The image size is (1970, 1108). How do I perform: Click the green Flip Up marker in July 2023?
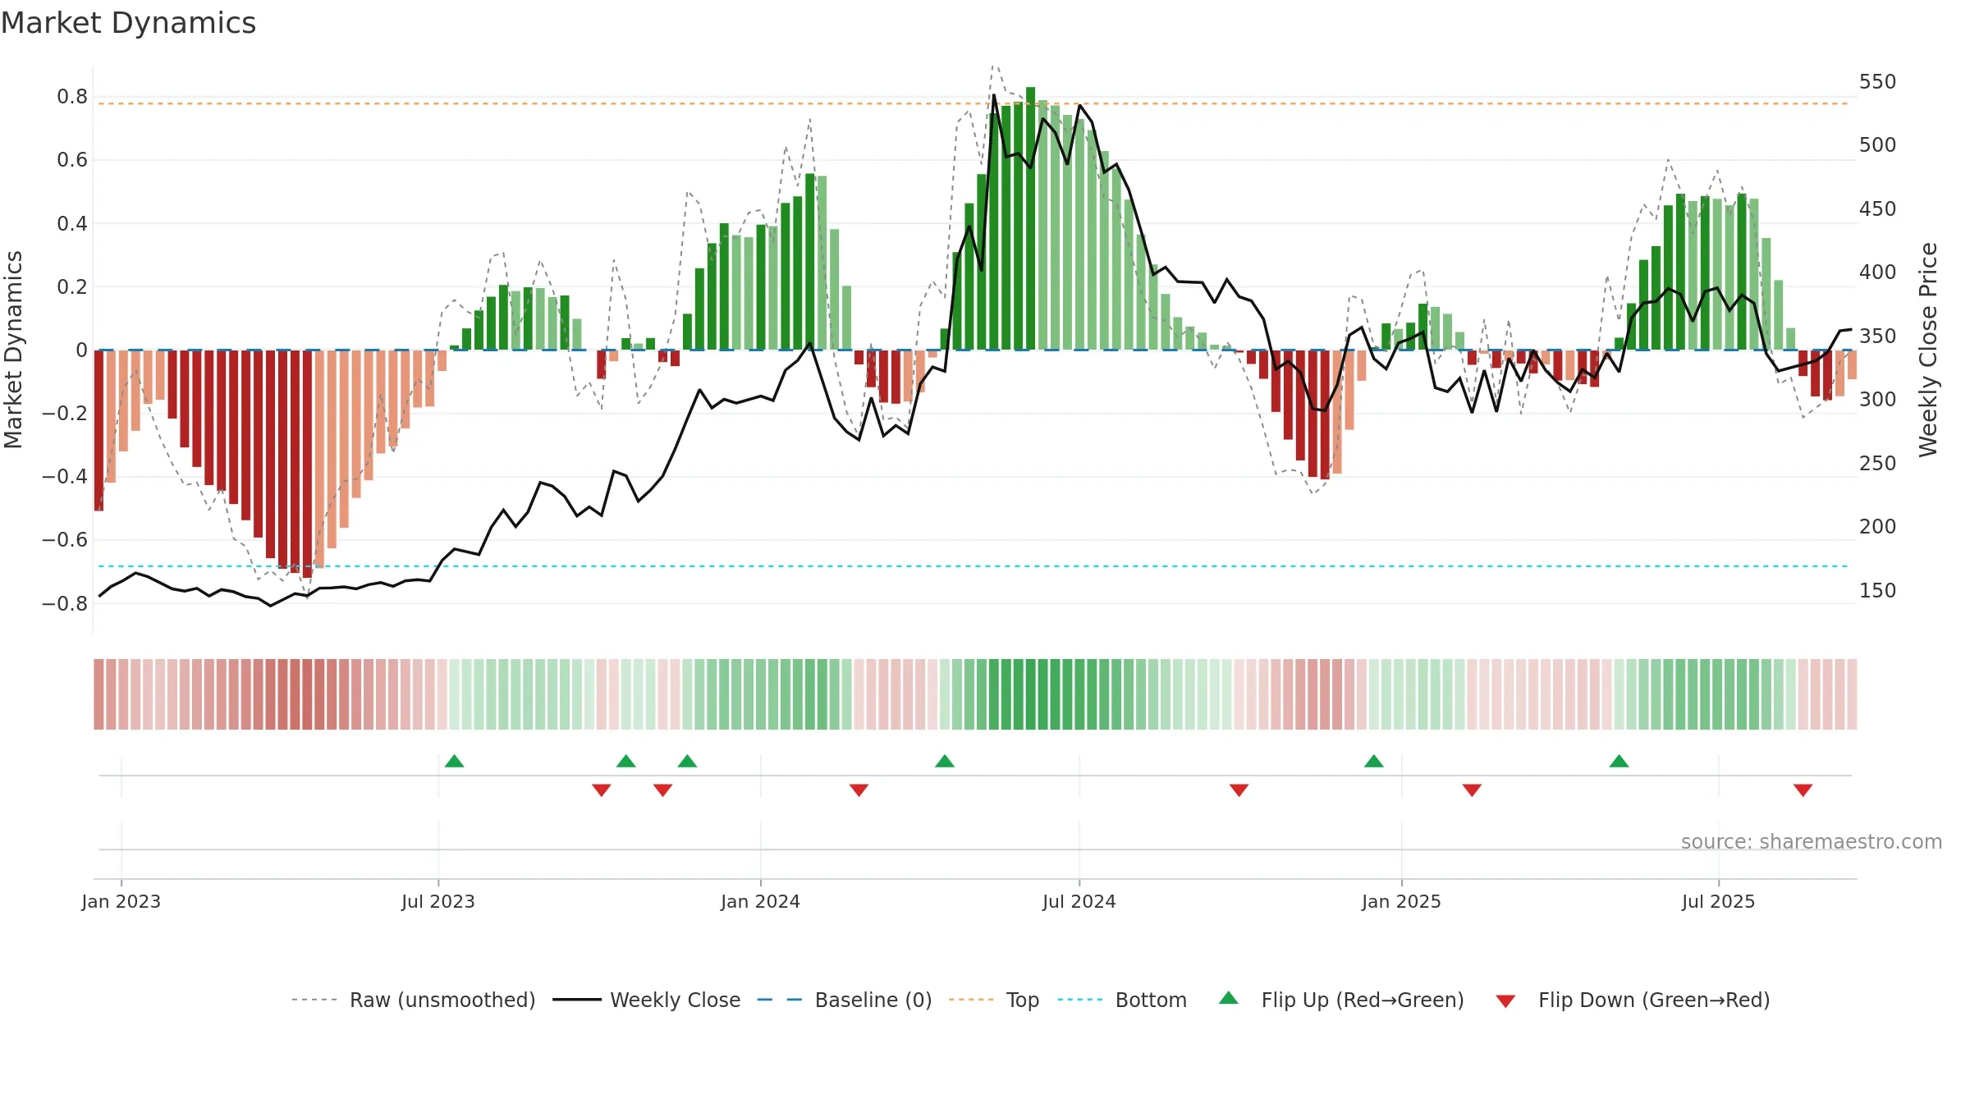[454, 761]
